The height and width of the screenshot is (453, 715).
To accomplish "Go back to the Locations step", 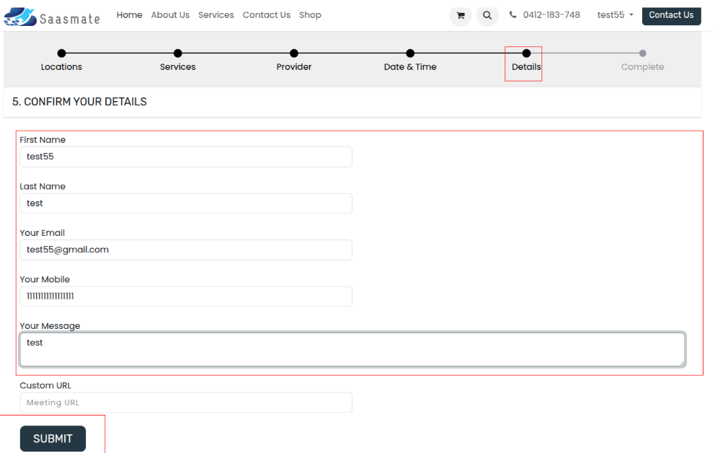I will 61,53.
